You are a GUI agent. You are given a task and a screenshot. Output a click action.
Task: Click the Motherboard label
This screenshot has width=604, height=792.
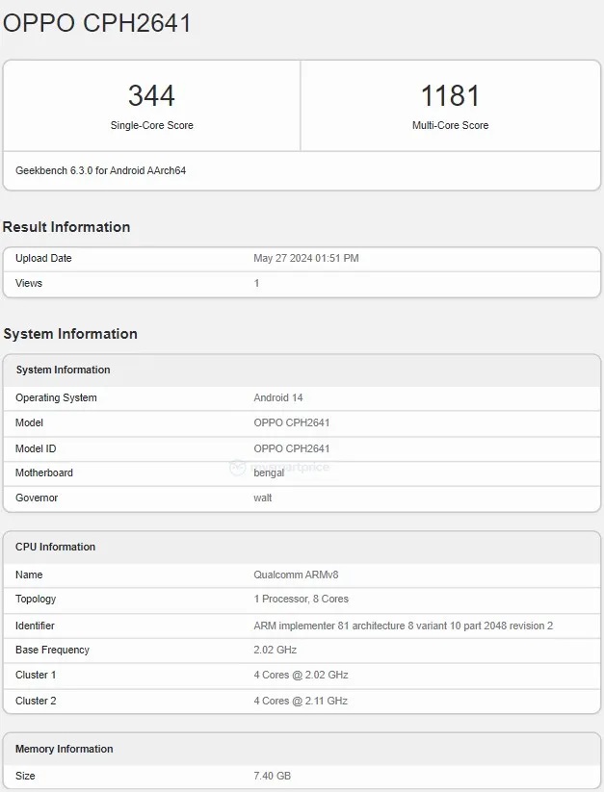coord(44,473)
